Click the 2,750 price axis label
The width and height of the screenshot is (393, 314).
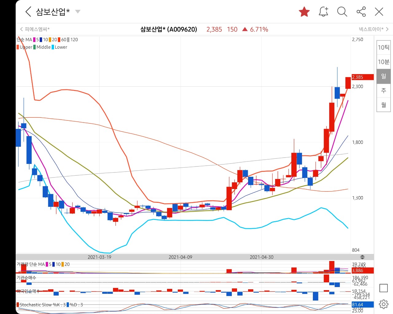tap(357, 40)
